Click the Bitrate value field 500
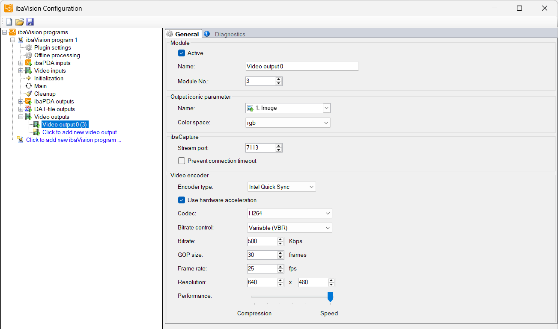Screen dimensions: 558x329 (x=262, y=241)
